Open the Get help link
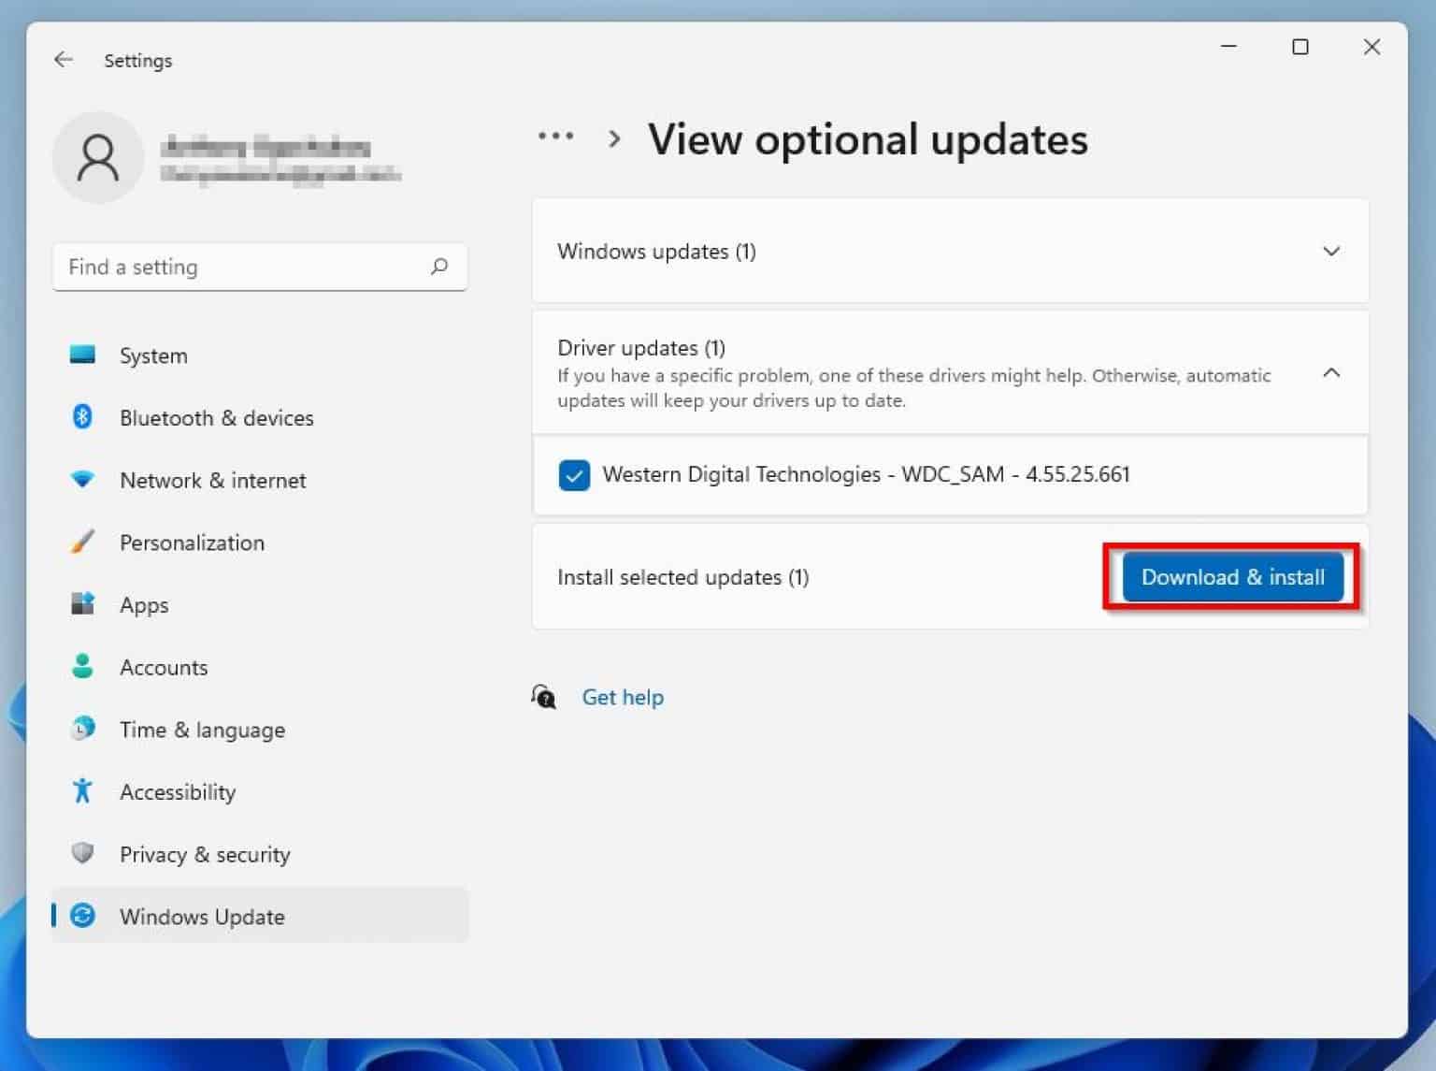Viewport: 1436px width, 1071px height. coord(623,697)
